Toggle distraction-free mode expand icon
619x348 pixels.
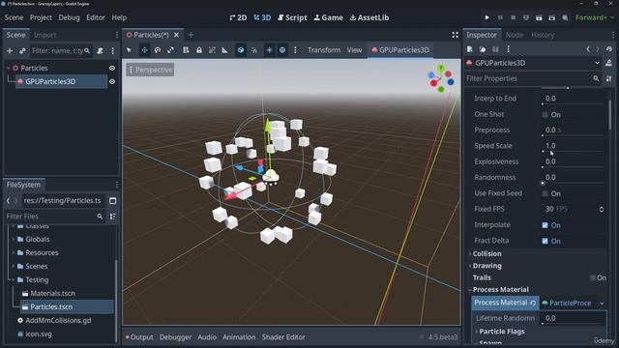pyautogui.click(x=456, y=35)
